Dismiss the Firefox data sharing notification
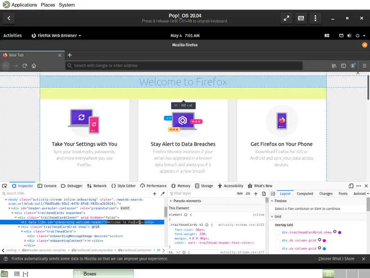This screenshot has height=278, width=370. point(363,259)
